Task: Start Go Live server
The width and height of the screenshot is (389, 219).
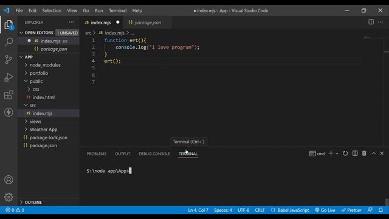Action: tap(325, 210)
